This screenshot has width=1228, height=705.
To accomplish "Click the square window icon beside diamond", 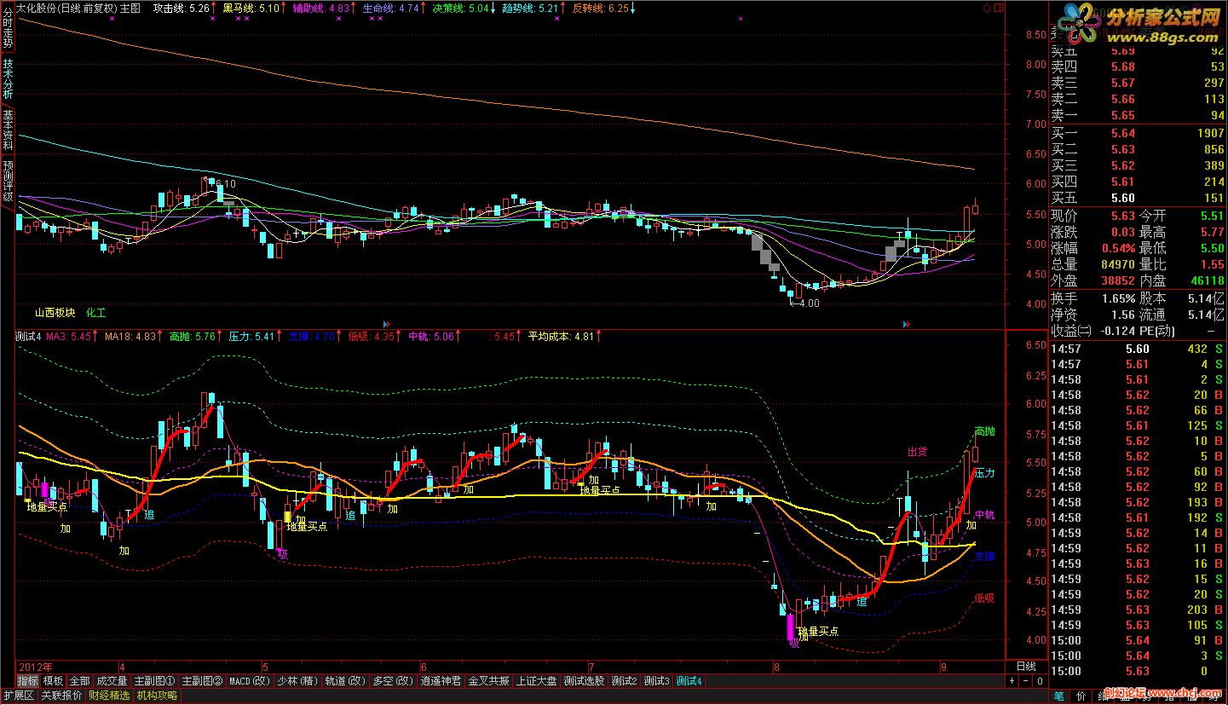I will (x=997, y=8).
